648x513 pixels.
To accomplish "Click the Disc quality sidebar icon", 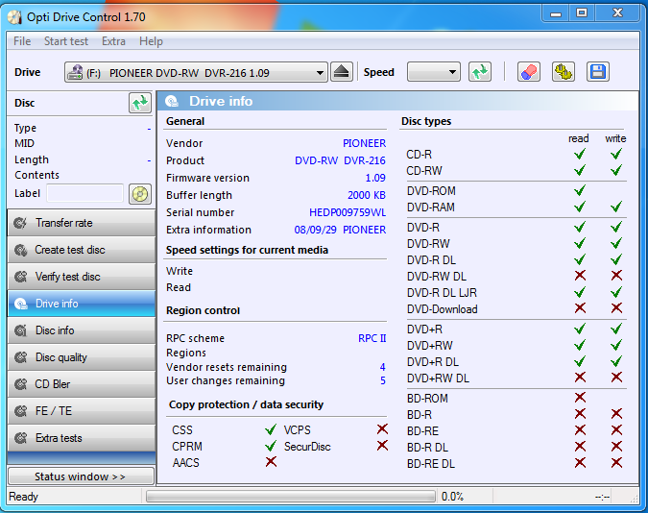I will pyautogui.click(x=20, y=357).
